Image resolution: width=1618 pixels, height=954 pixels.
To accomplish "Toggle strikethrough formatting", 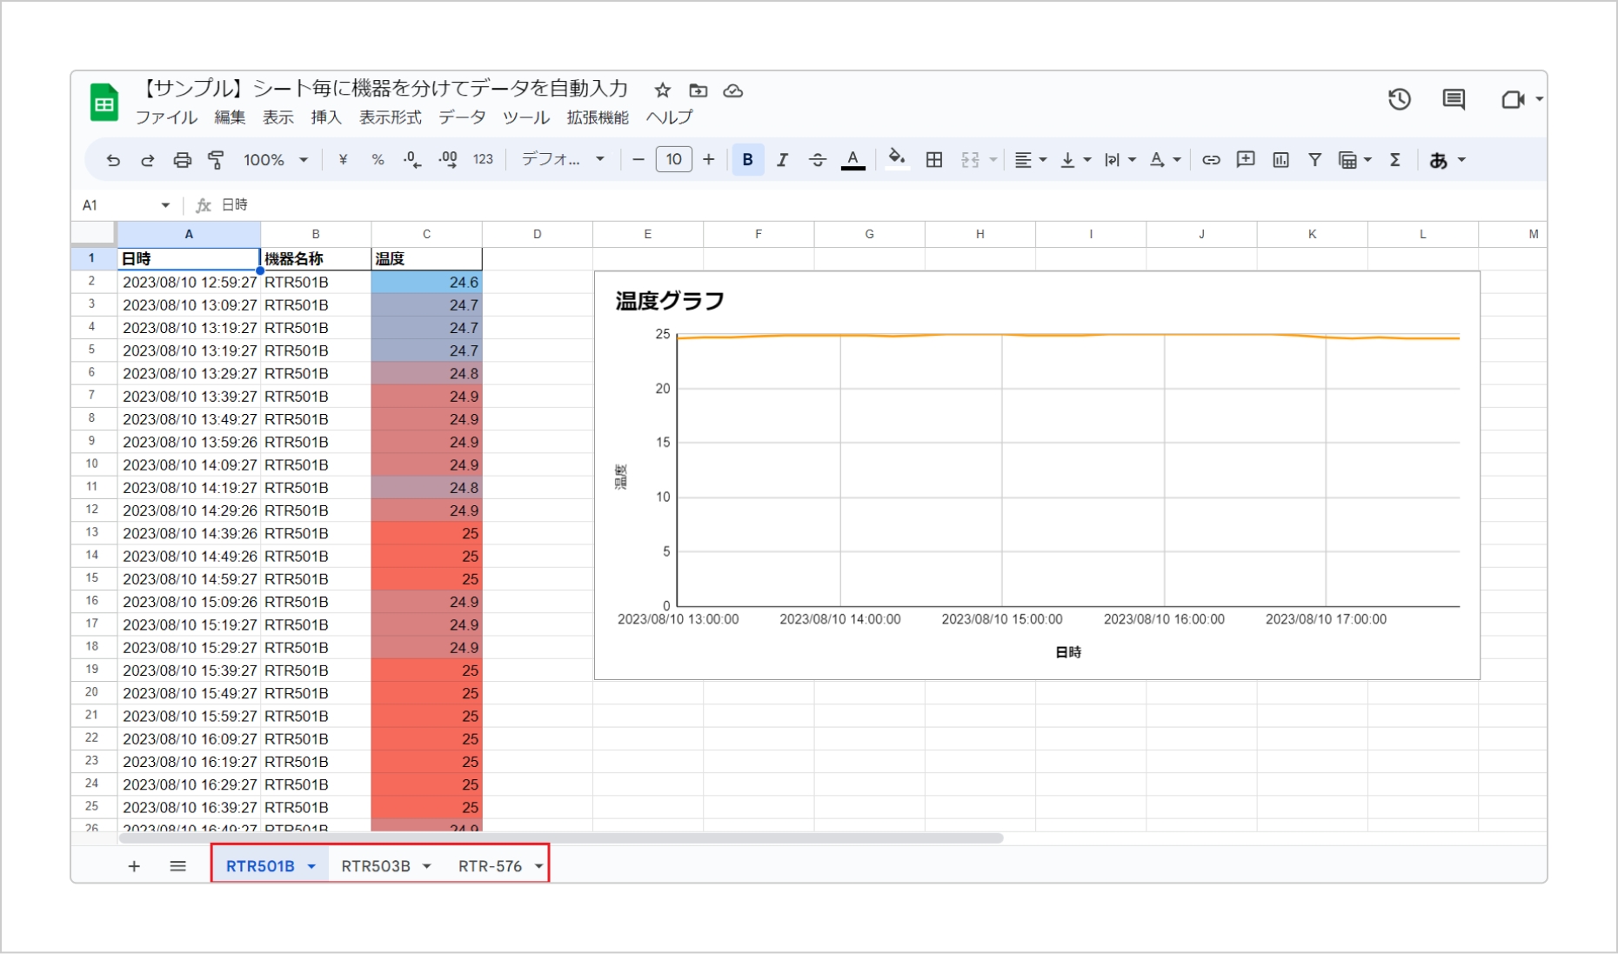I will tap(818, 160).
